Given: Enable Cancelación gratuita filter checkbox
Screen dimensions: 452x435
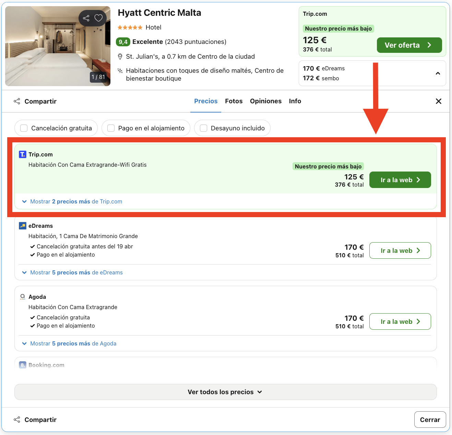Looking at the screenshot, I should [x=24, y=128].
